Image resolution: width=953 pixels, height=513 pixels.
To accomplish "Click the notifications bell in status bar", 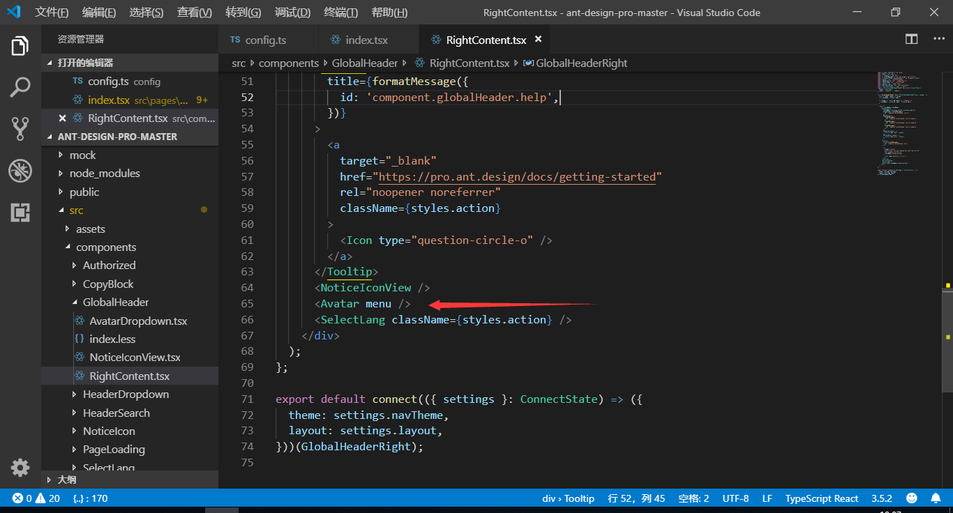I will [x=936, y=498].
